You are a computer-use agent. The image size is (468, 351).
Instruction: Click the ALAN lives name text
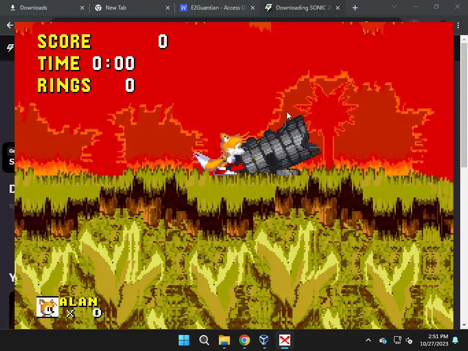click(79, 302)
